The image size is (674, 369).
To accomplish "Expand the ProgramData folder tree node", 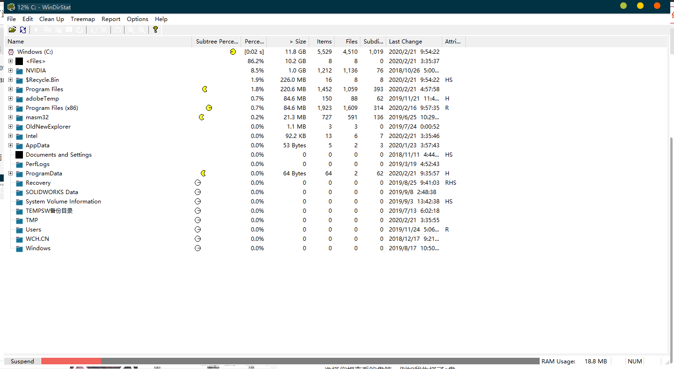I will point(10,174).
